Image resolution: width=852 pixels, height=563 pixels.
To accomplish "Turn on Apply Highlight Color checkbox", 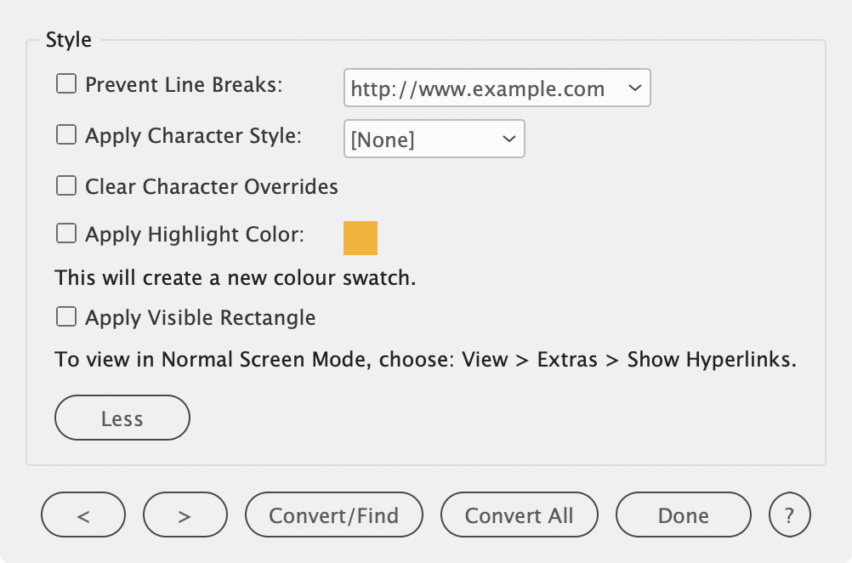I will pyautogui.click(x=66, y=234).
